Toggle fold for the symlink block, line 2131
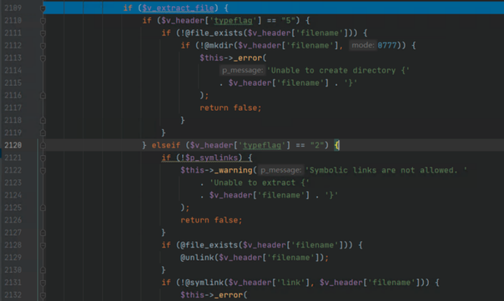504x301 pixels. (x=43, y=283)
